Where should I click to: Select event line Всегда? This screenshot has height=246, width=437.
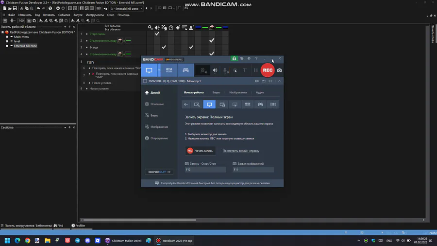(94, 48)
